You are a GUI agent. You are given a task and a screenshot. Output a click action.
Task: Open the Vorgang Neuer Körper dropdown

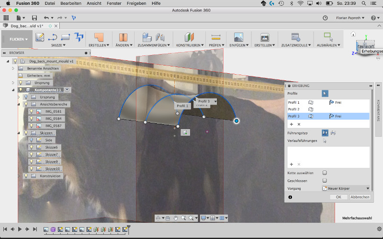[345, 189]
